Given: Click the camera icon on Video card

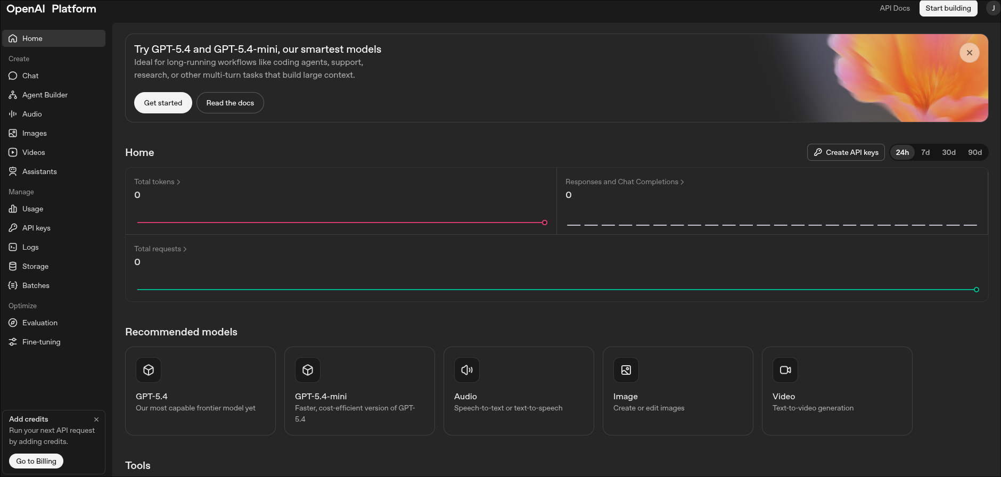Looking at the screenshot, I should point(785,370).
